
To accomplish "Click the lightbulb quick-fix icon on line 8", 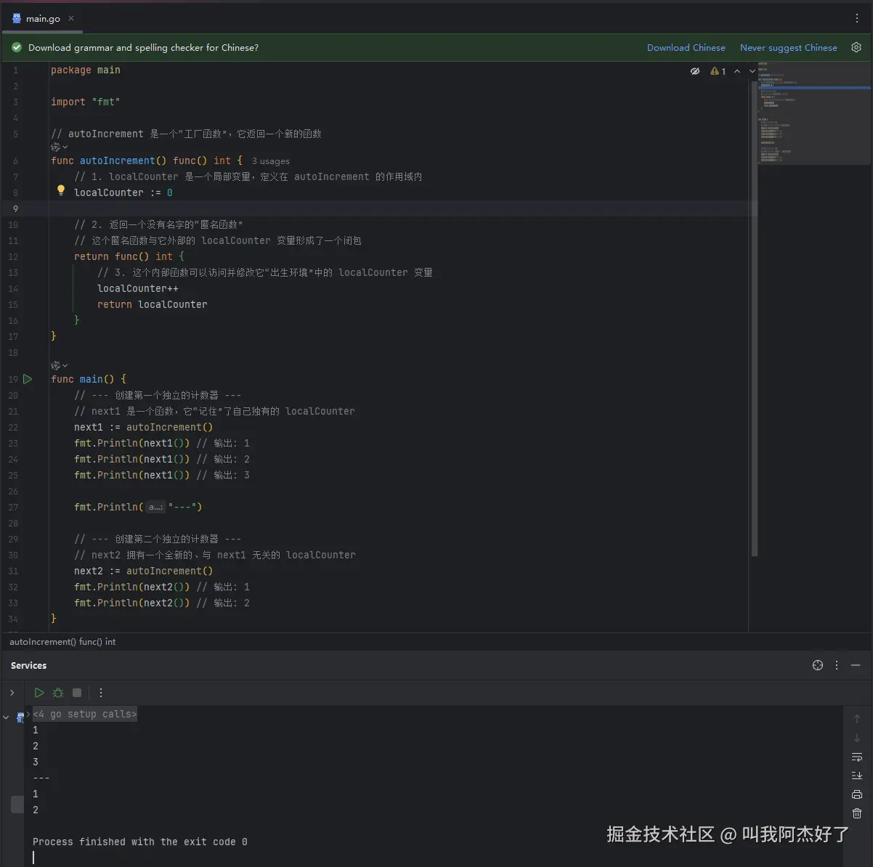I will 61,191.
